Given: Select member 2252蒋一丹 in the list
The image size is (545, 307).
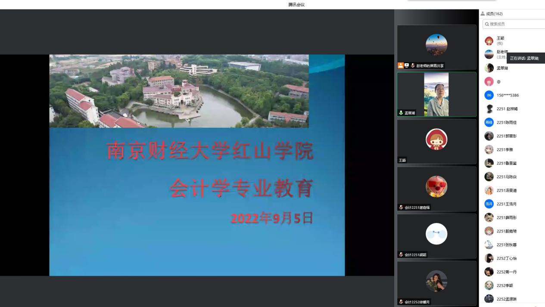Looking at the screenshot, I should click(x=506, y=272).
